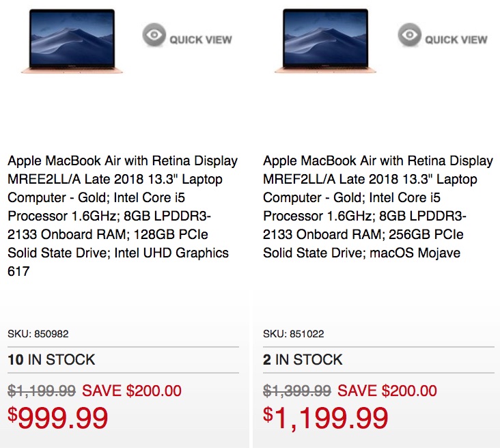The image size is (500, 448).
Task: Open the QUICK VIEW label for the 128GB MacBook Air
Action: (200, 40)
